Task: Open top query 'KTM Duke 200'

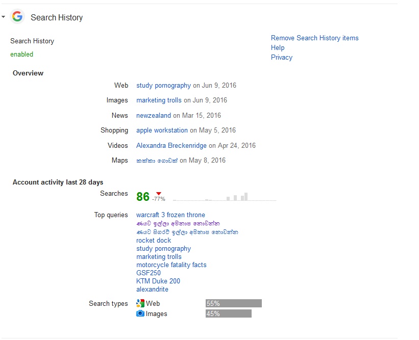Action: (x=158, y=281)
